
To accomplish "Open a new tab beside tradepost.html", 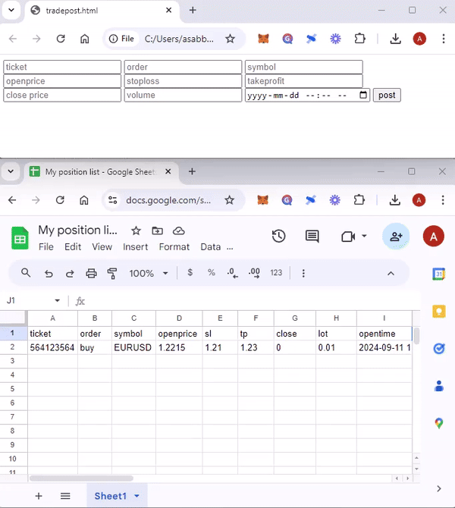I will point(193,10).
